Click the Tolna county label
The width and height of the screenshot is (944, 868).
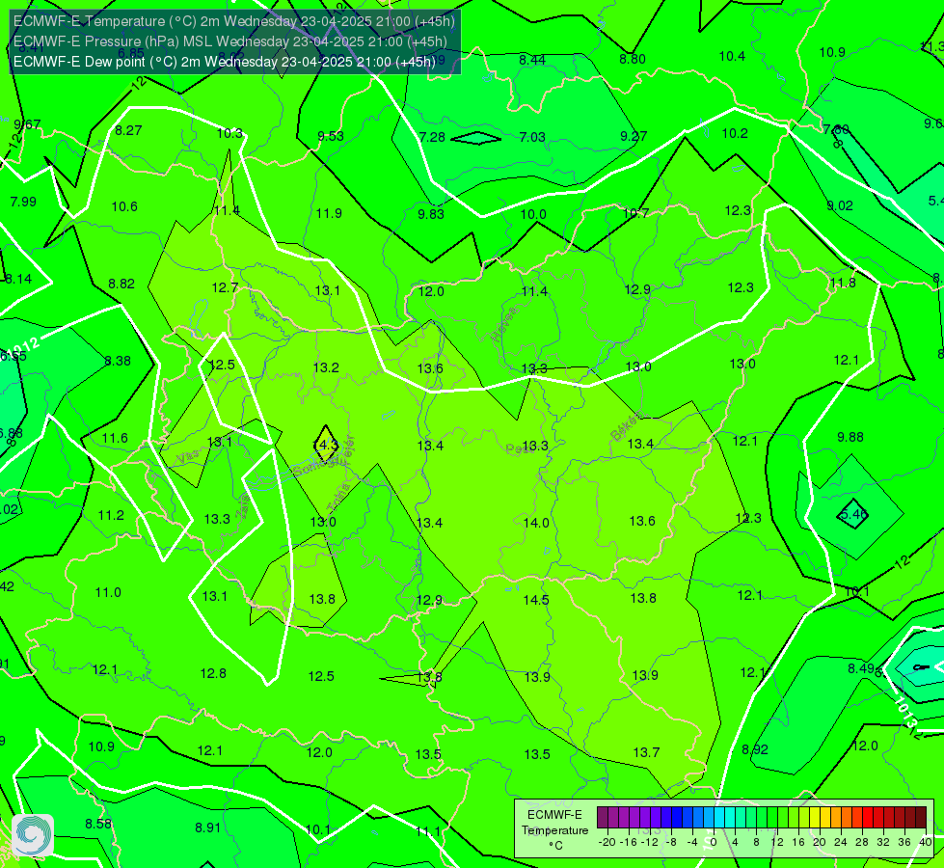(x=337, y=498)
